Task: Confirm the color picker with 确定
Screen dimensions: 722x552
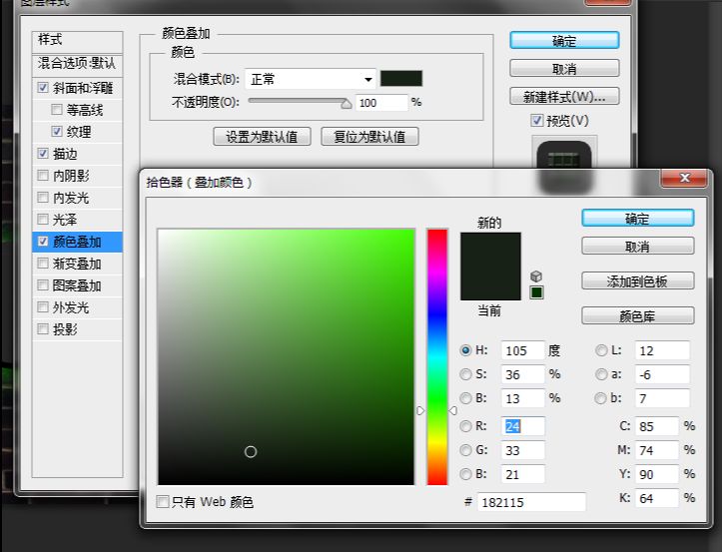Action: click(x=638, y=219)
